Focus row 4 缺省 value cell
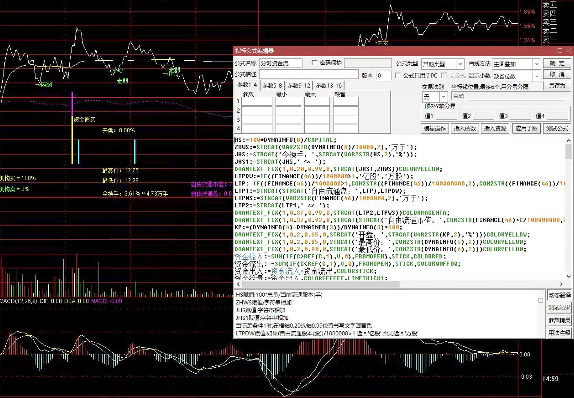The width and height of the screenshot is (574, 398). pos(346,129)
